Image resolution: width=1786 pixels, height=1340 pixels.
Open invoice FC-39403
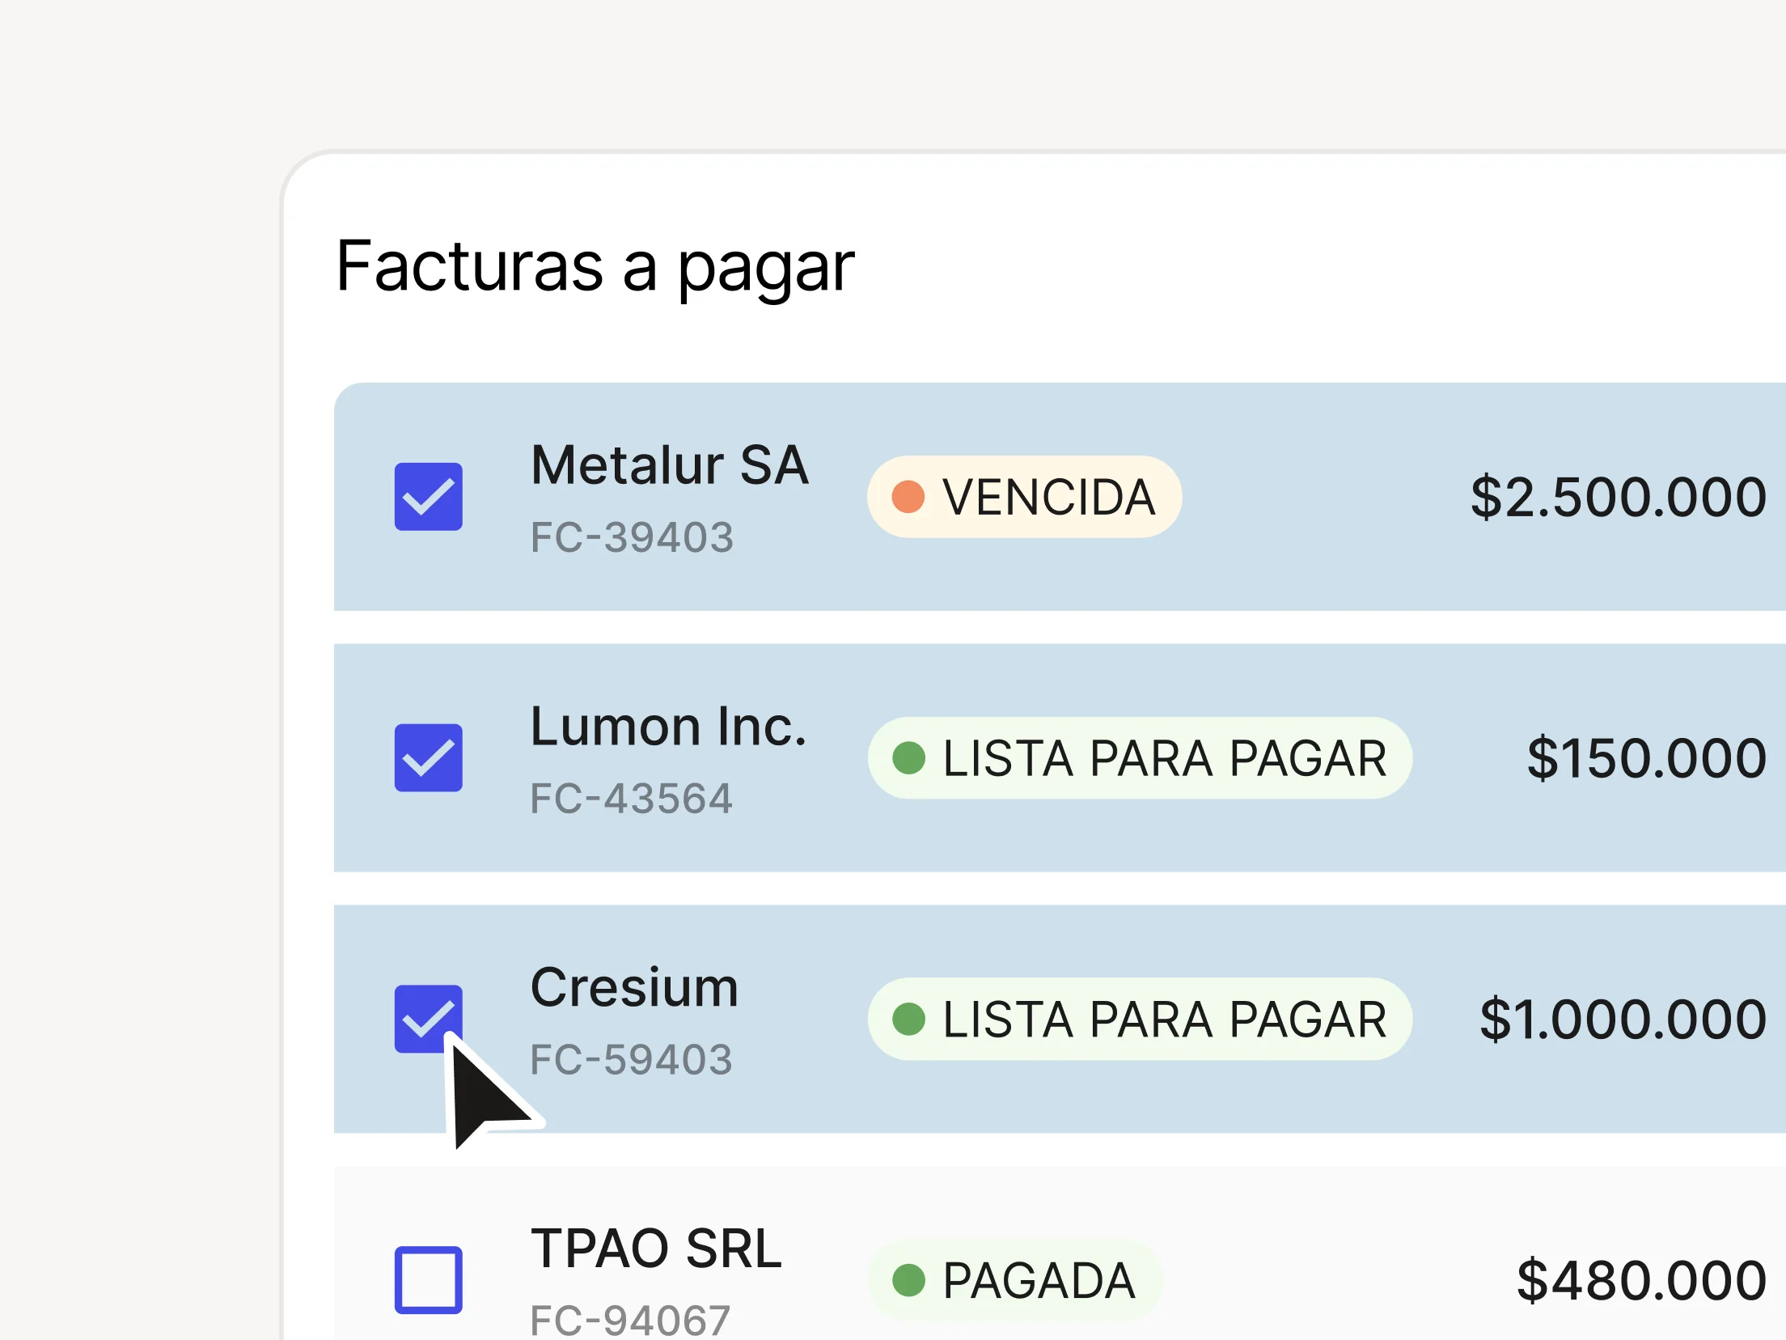[633, 536]
